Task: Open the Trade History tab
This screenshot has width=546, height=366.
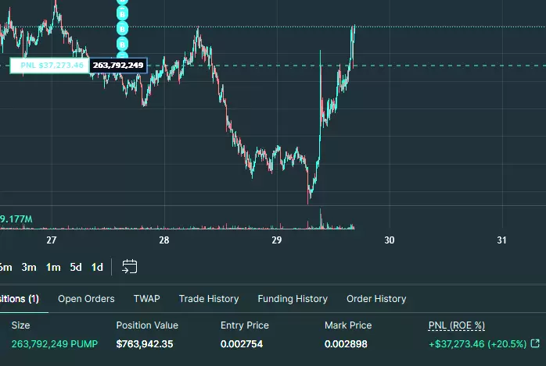Action: click(x=209, y=299)
